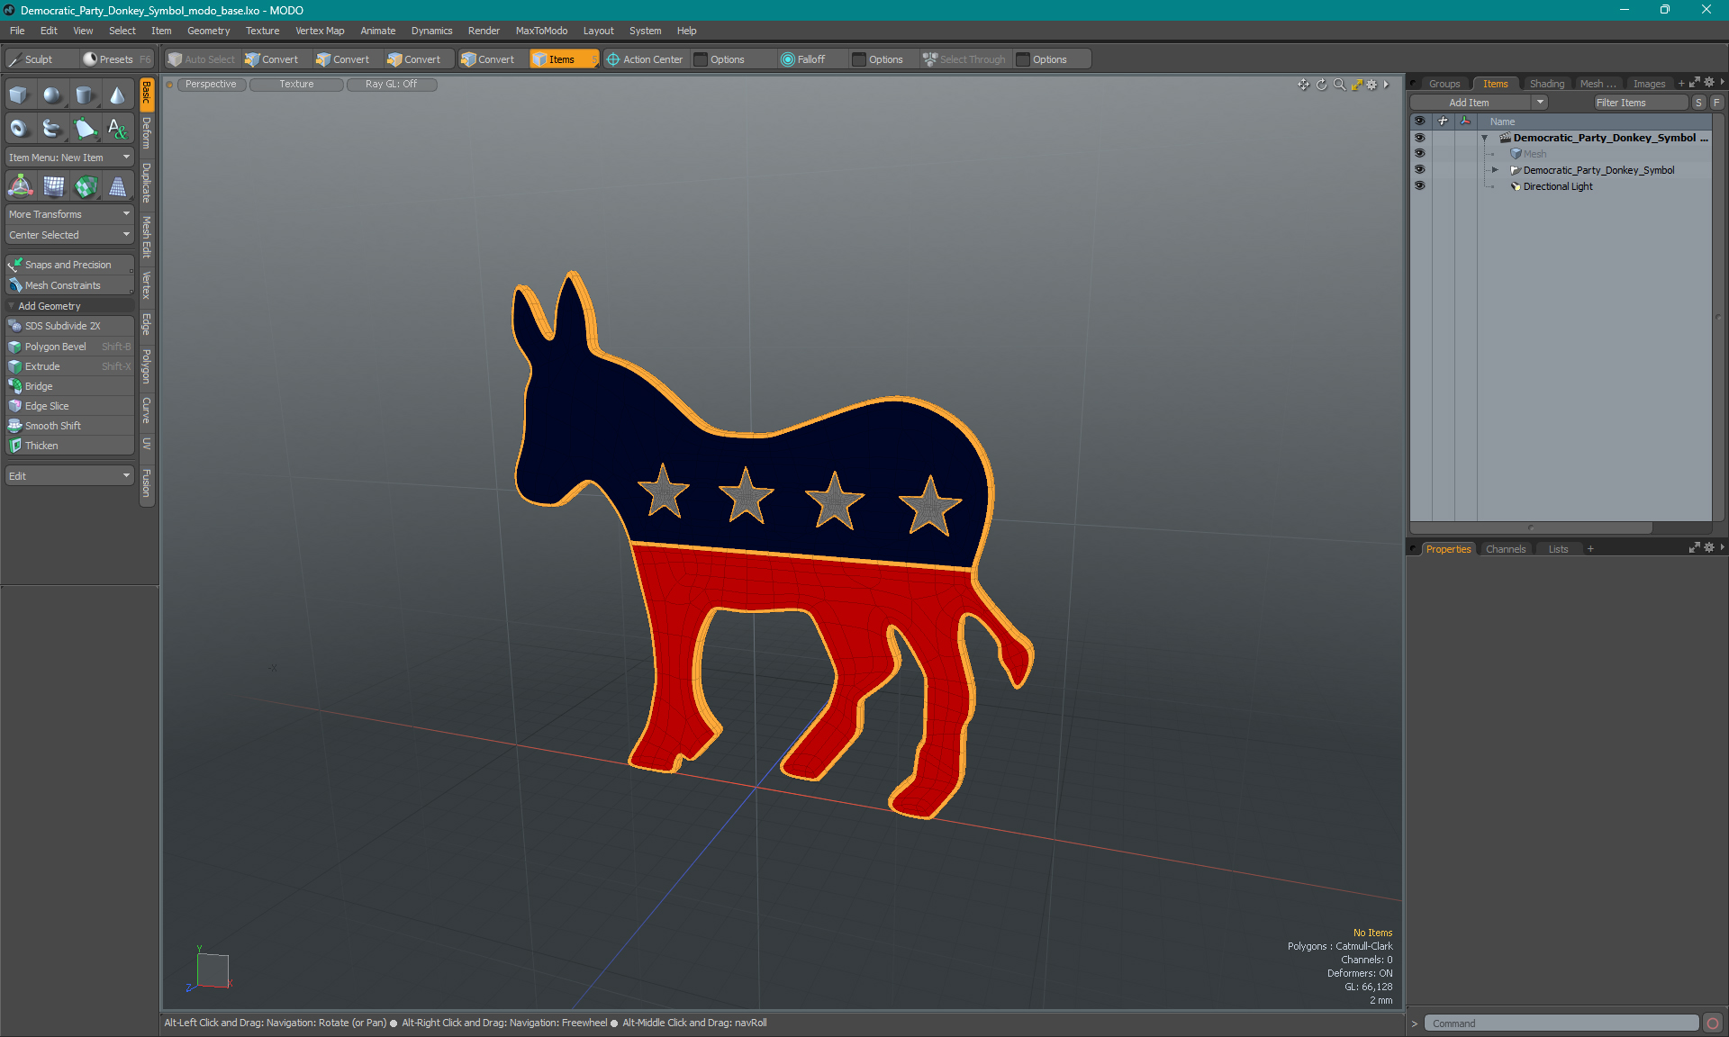Open viewport settings gear icon
1729x1037 pixels.
[x=1371, y=85]
